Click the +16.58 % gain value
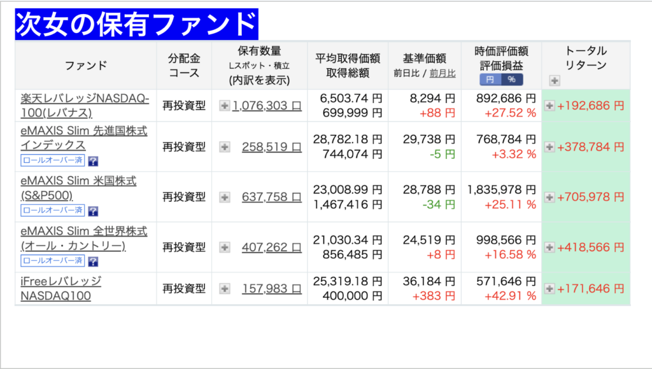The image size is (652, 369). pos(510,254)
